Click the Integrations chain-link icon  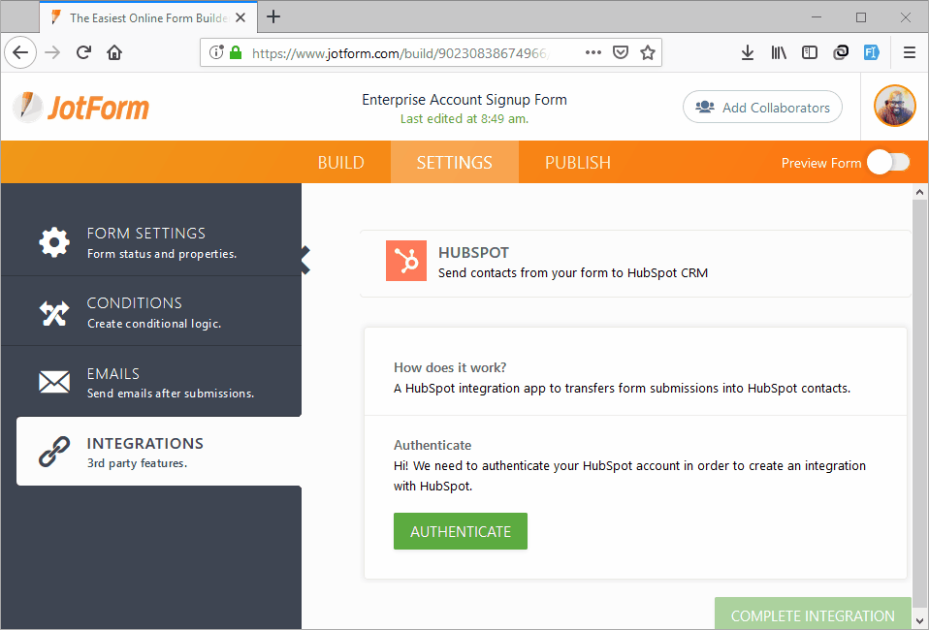pos(54,452)
